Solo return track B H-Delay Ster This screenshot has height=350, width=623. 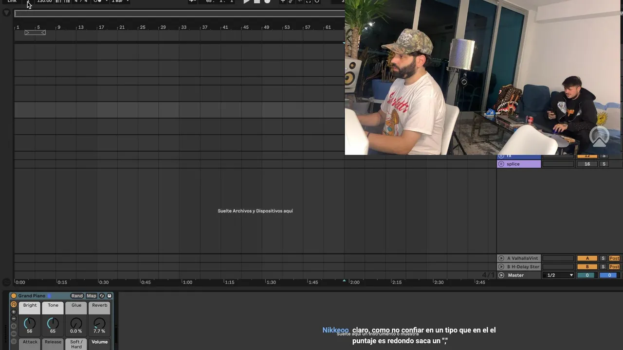[603, 267]
